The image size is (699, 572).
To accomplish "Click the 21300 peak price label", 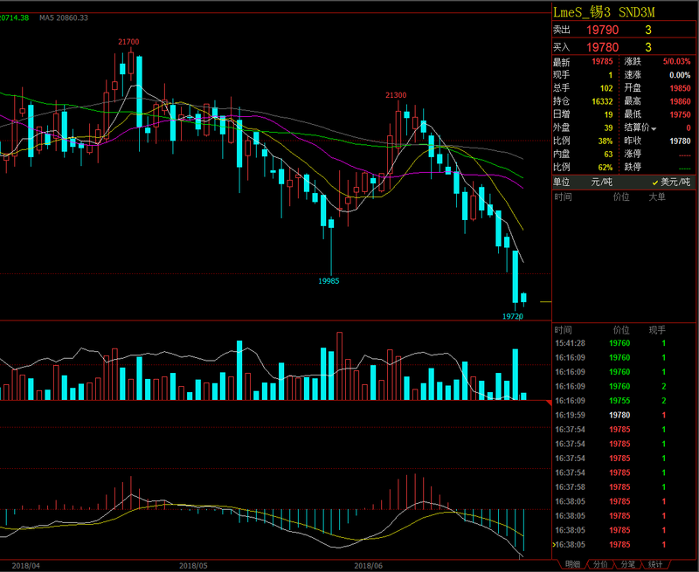I will pyautogui.click(x=396, y=94).
